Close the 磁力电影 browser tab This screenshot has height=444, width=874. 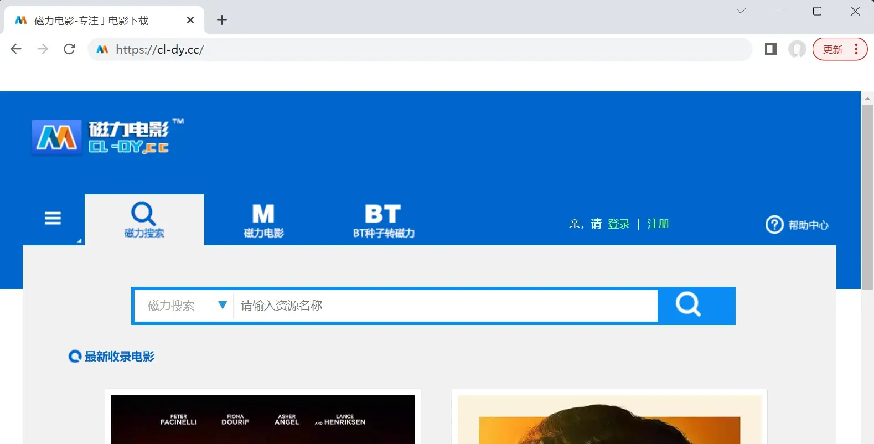coord(190,20)
